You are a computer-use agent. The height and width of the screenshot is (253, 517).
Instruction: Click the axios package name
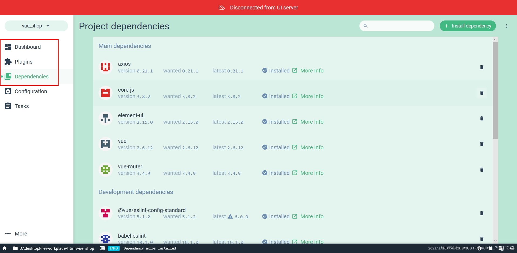(124, 64)
